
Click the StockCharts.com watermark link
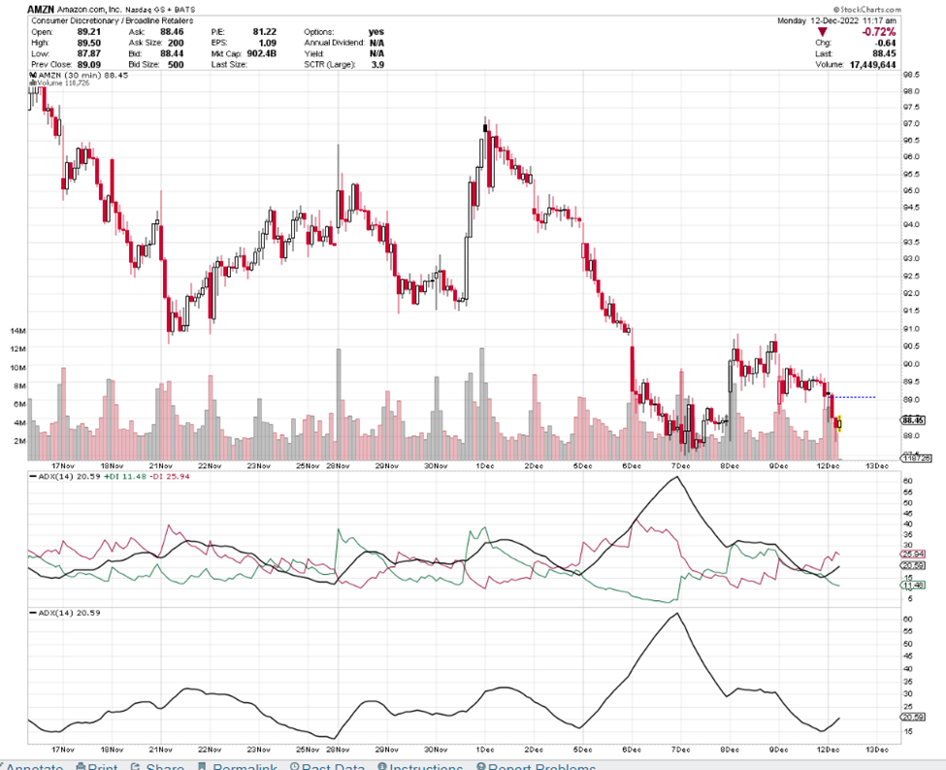tap(867, 9)
